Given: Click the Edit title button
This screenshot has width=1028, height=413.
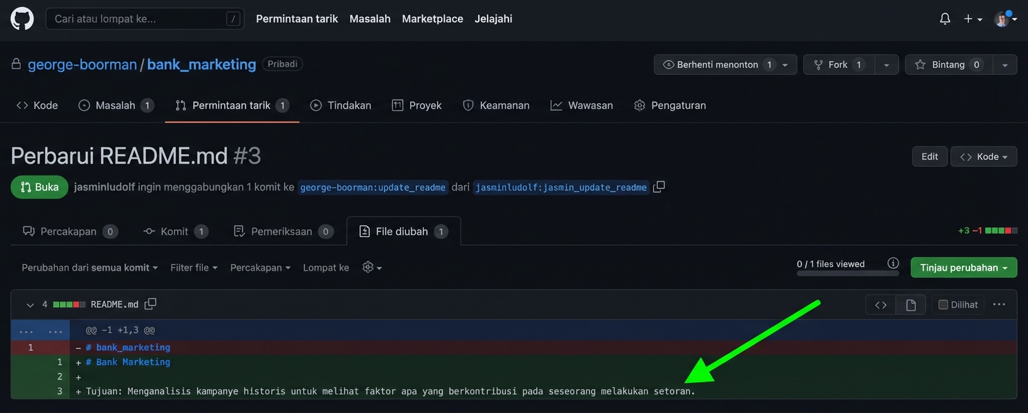Looking at the screenshot, I should pyautogui.click(x=930, y=157).
